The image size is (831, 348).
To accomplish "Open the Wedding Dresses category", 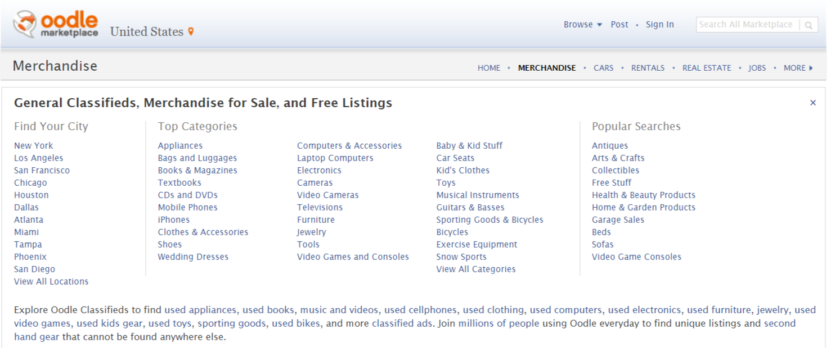I will tap(192, 257).
